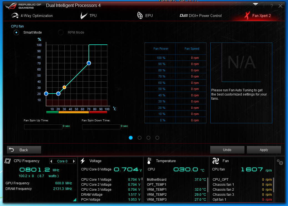Click the Fan Spin Up Time slider

pos(43,127)
